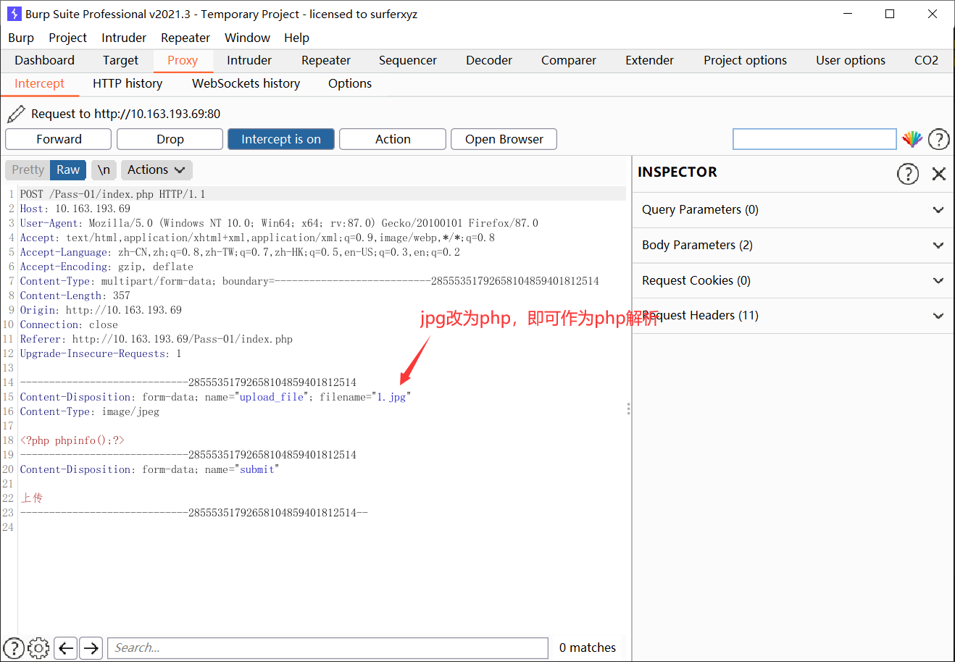
Task: Click the Content-Type: image/jpeg line
Action: 90,411
